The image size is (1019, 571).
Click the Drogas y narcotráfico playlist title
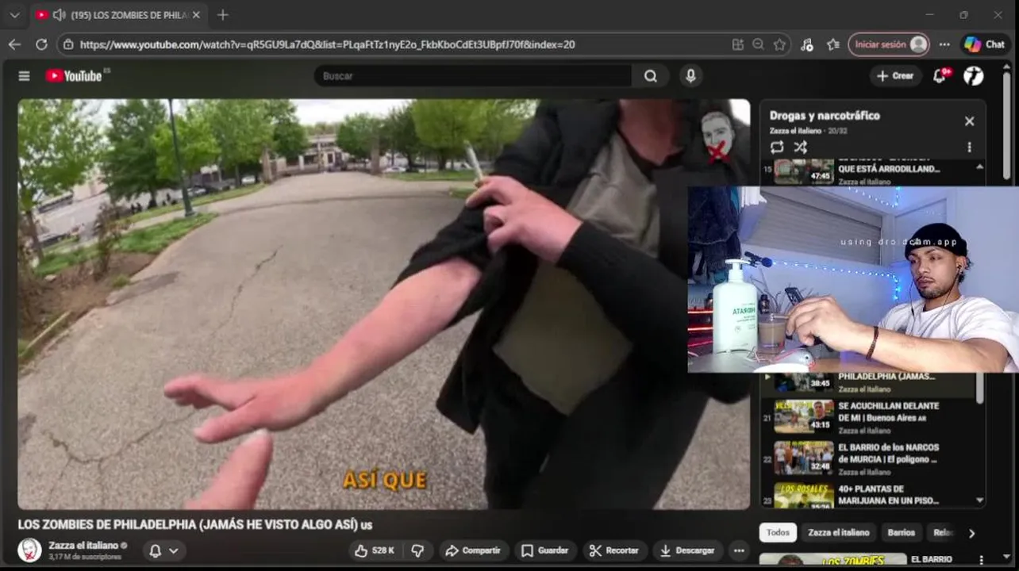point(825,116)
